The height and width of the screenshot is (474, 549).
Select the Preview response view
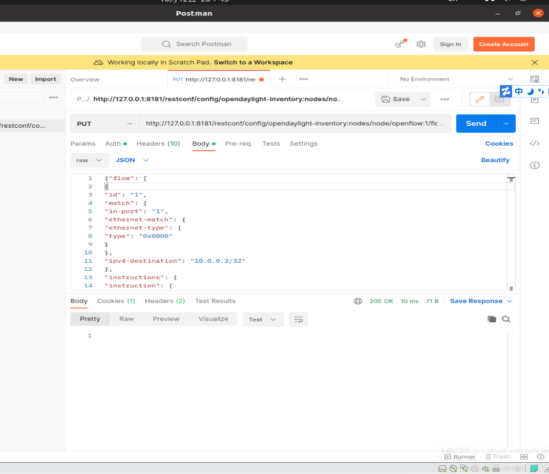(166, 319)
